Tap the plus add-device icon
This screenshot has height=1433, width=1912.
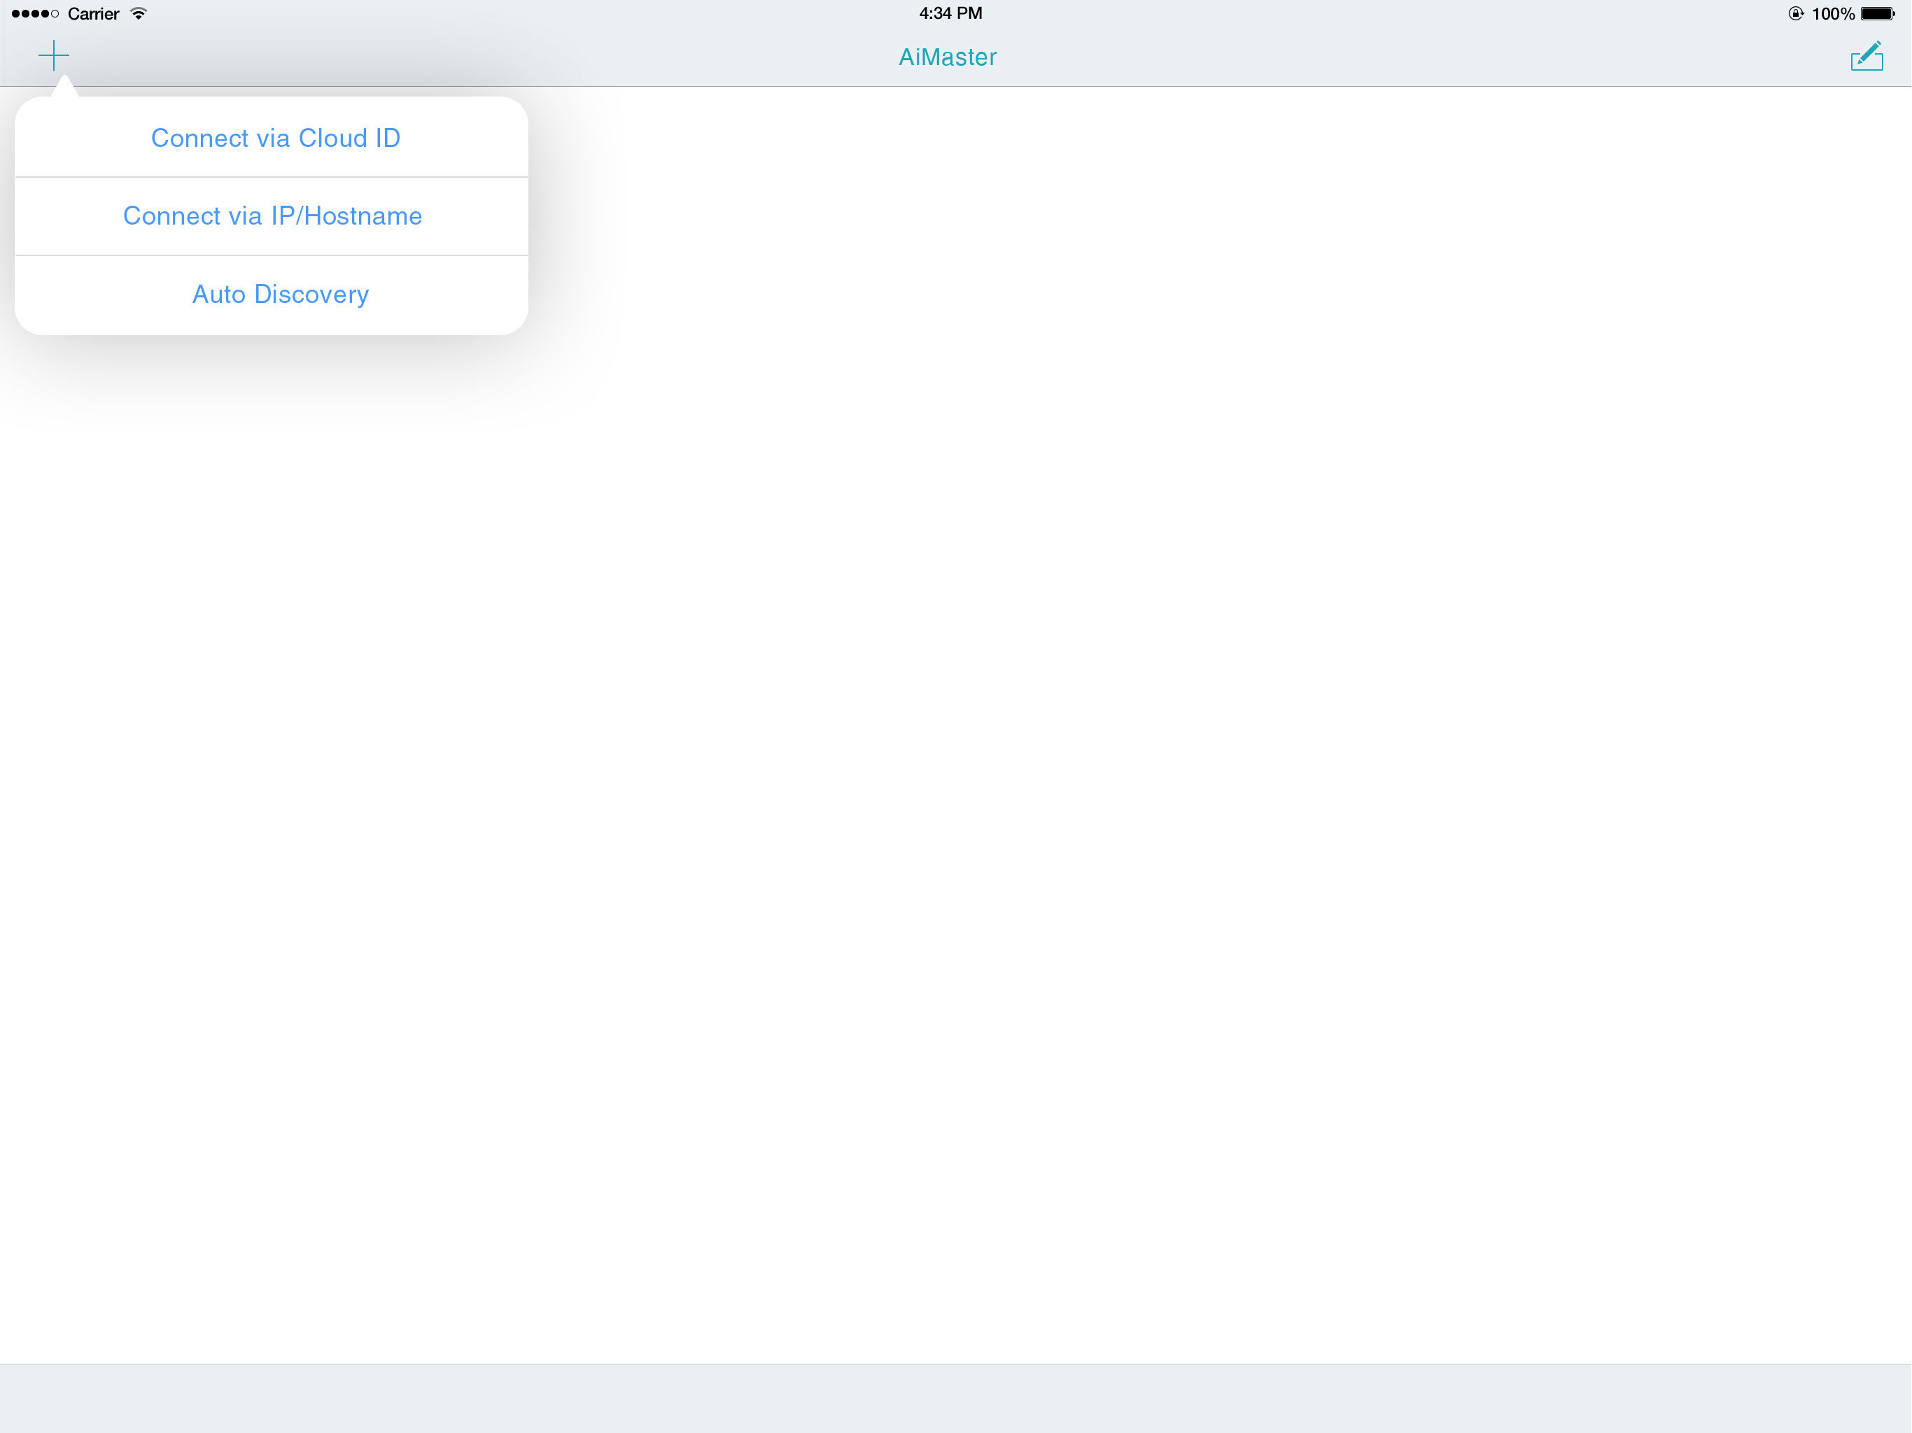pos(54,56)
